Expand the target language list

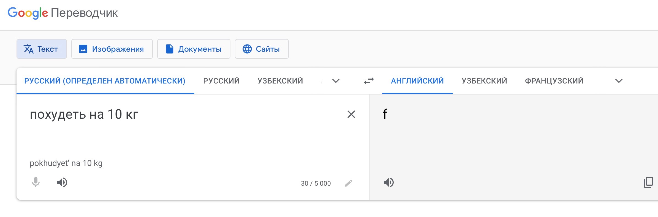[x=619, y=81]
